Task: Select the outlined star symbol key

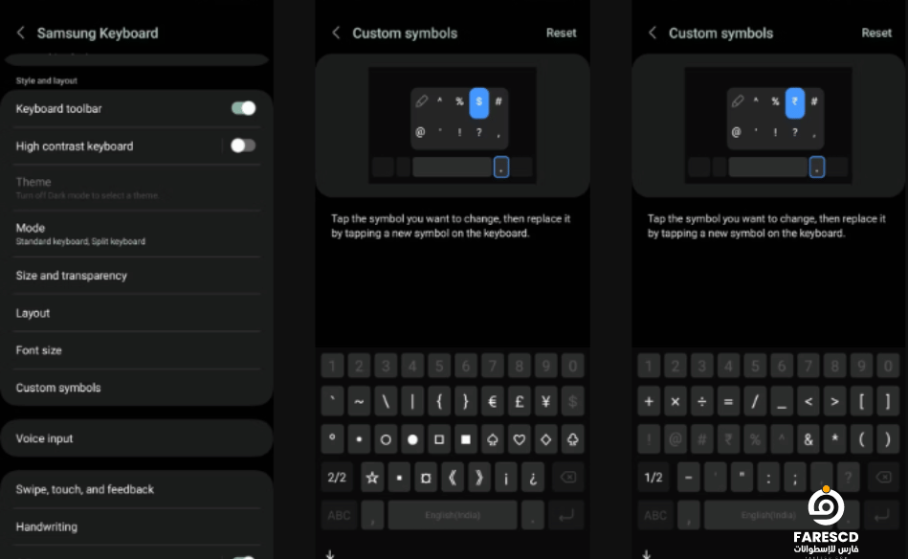Action: tap(372, 478)
